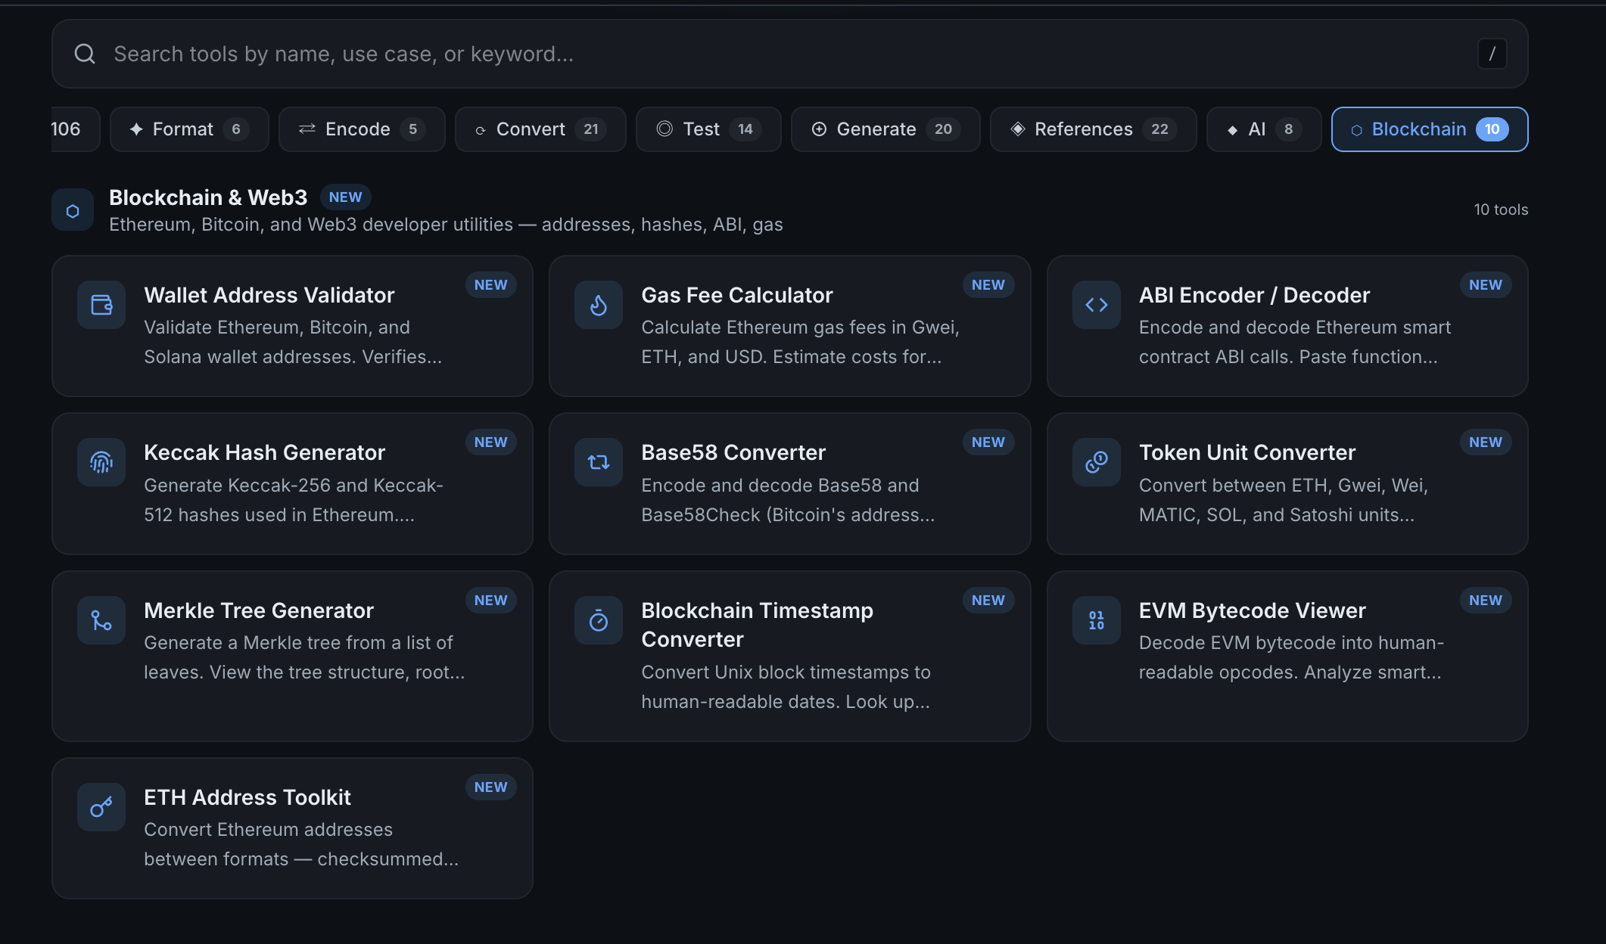The height and width of the screenshot is (944, 1606).
Task: Select the Format category filter
Action: (x=189, y=129)
